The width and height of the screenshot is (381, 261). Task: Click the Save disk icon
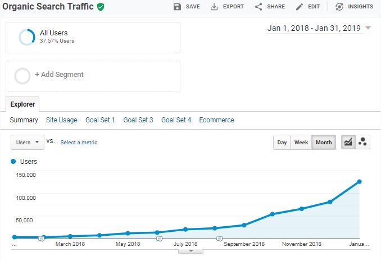[178, 7]
